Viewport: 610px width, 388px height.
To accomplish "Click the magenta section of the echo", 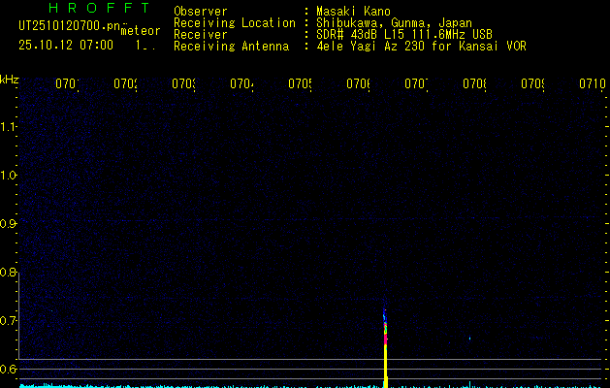I will click(x=386, y=340).
